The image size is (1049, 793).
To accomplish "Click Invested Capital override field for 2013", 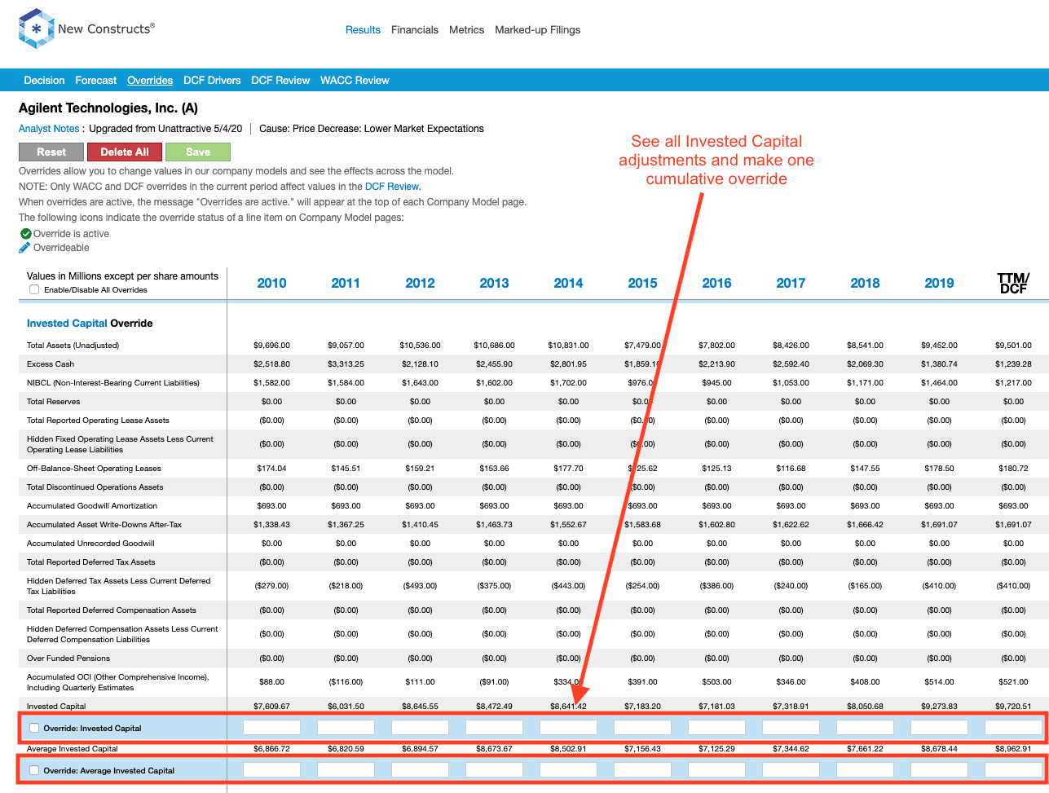I will coord(494,727).
